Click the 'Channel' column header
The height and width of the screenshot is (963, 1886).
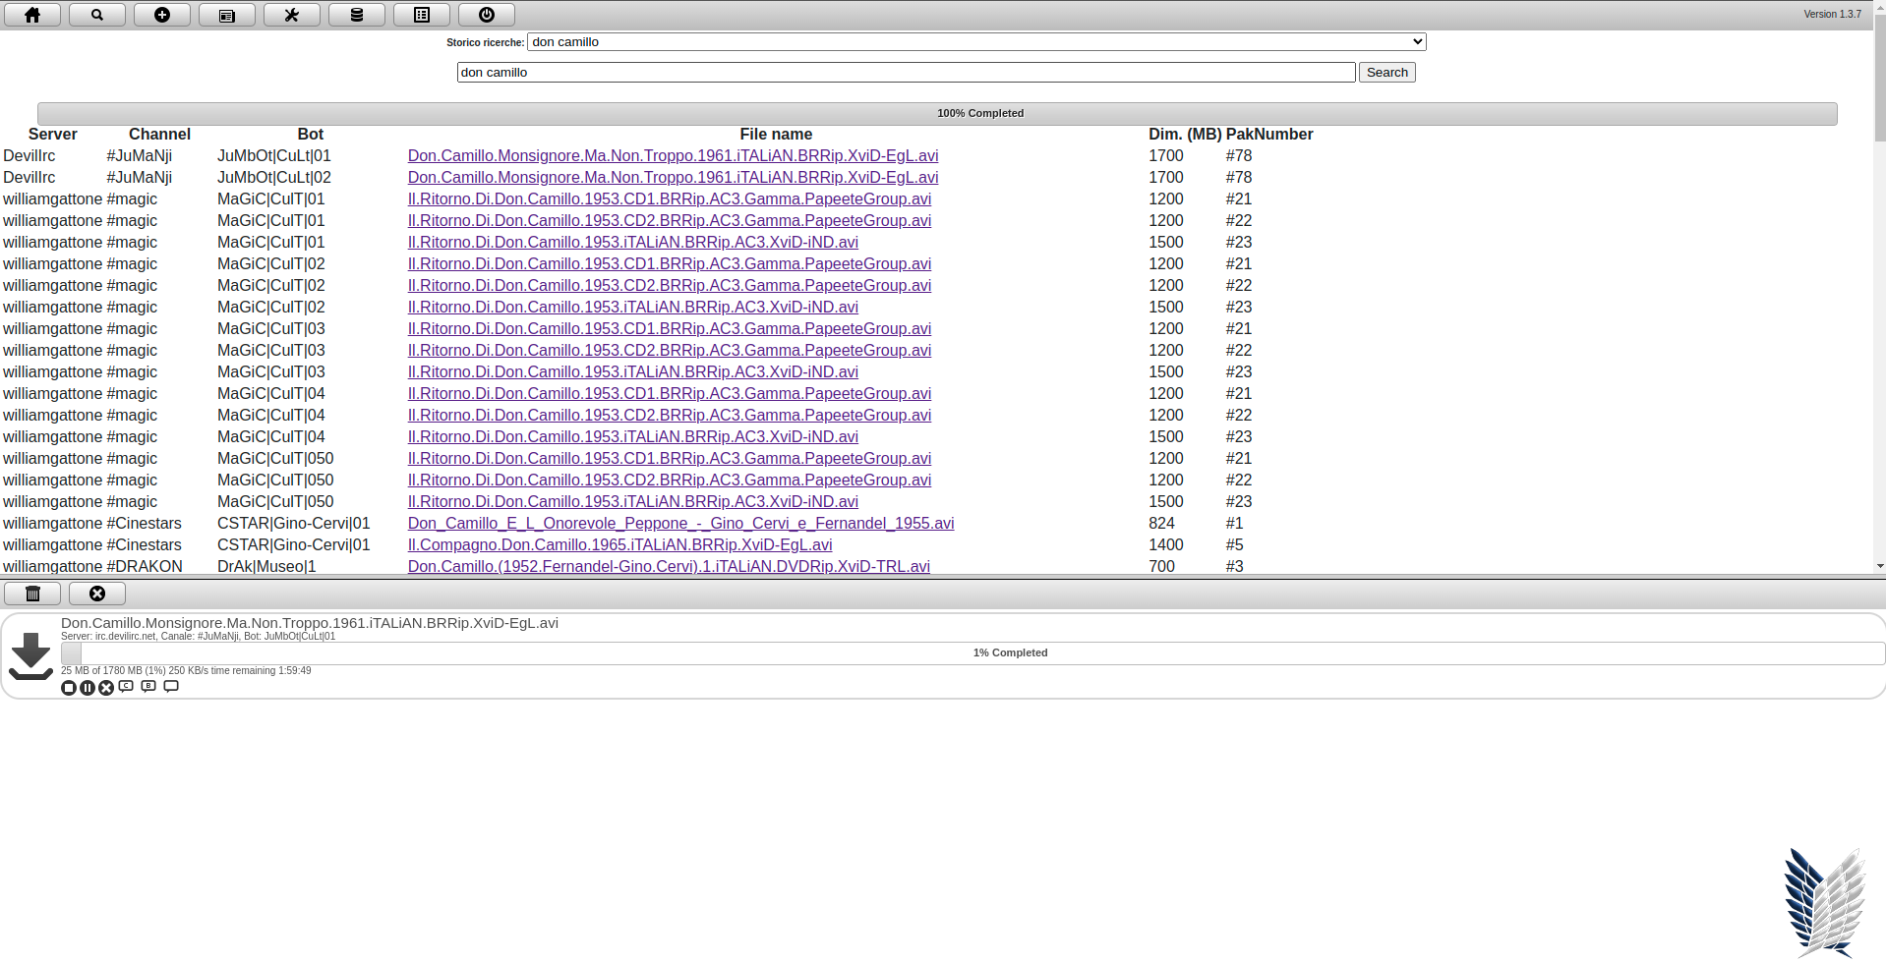point(159,135)
